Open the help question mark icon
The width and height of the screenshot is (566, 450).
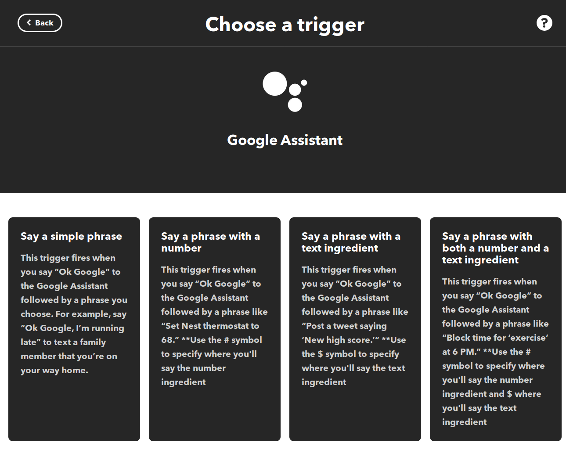pyautogui.click(x=544, y=23)
